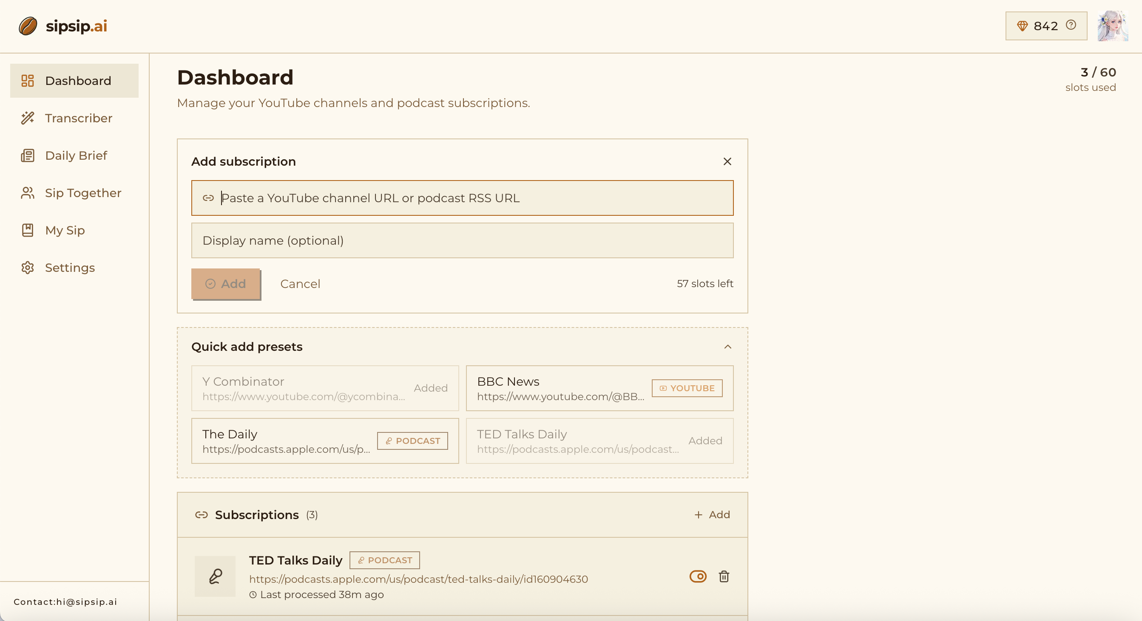Click the sipsip.ai coffee bean logo
The image size is (1142, 621).
click(28, 26)
